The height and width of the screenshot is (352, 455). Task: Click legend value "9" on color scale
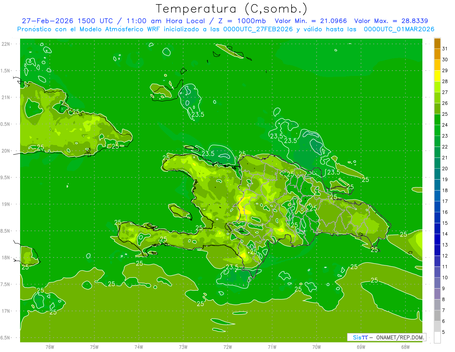pyautogui.click(x=444, y=289)
